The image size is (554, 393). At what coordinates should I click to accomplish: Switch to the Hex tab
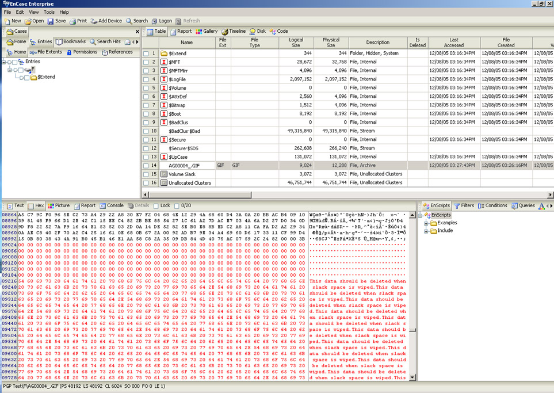point(36,205)
